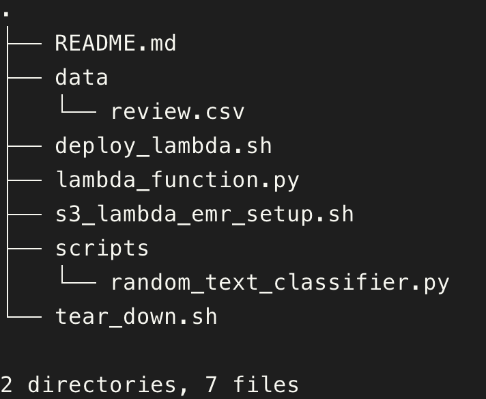Click the corner connector before tear_down.sh
Screen dimensions: 486x399
pos(25,316)
